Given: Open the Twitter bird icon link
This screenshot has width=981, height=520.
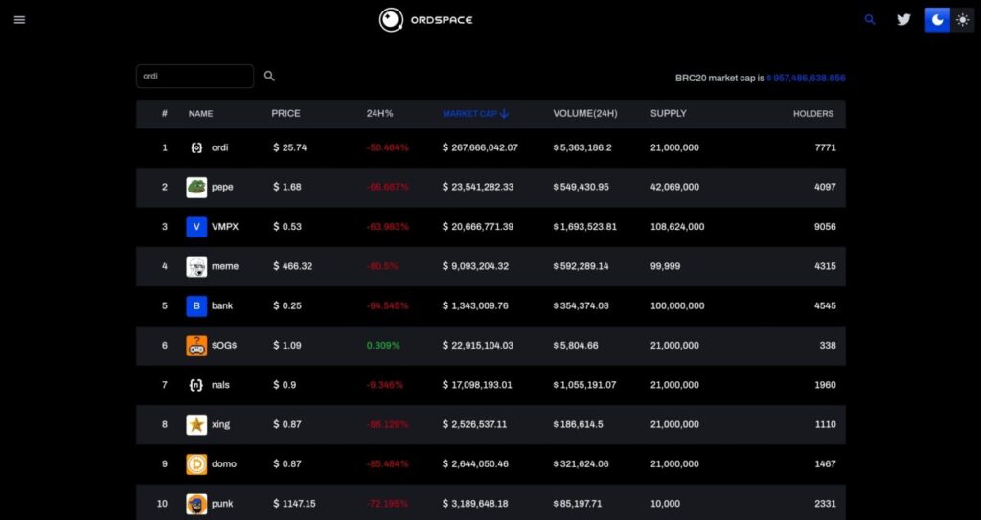Looking at the screenshot, I should [x=902, y=19].
